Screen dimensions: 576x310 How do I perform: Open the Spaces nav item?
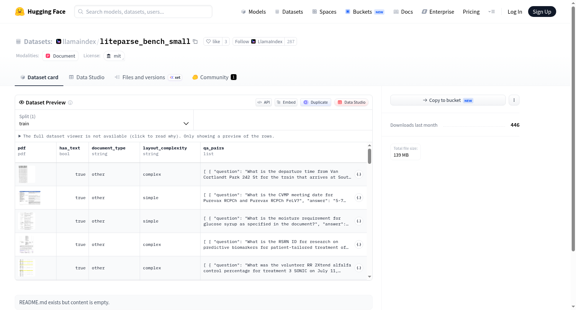324,12
